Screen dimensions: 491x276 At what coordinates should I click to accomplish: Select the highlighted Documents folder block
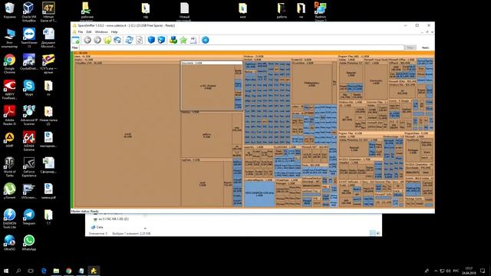[x=212, y=86]
